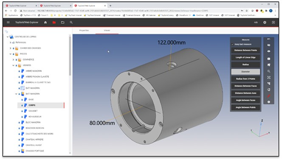Image resolution: width=282 pixels, height=160 pixels.
Task: Click the camera snapshot icon in viewer toolbar
Action: click(269, 59)
